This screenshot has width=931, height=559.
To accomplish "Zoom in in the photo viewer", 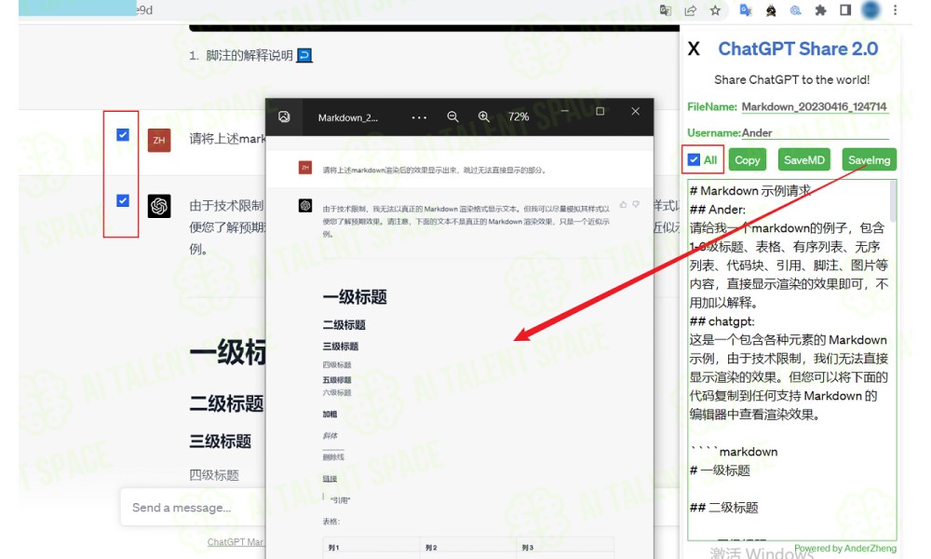I will point(484,117).
